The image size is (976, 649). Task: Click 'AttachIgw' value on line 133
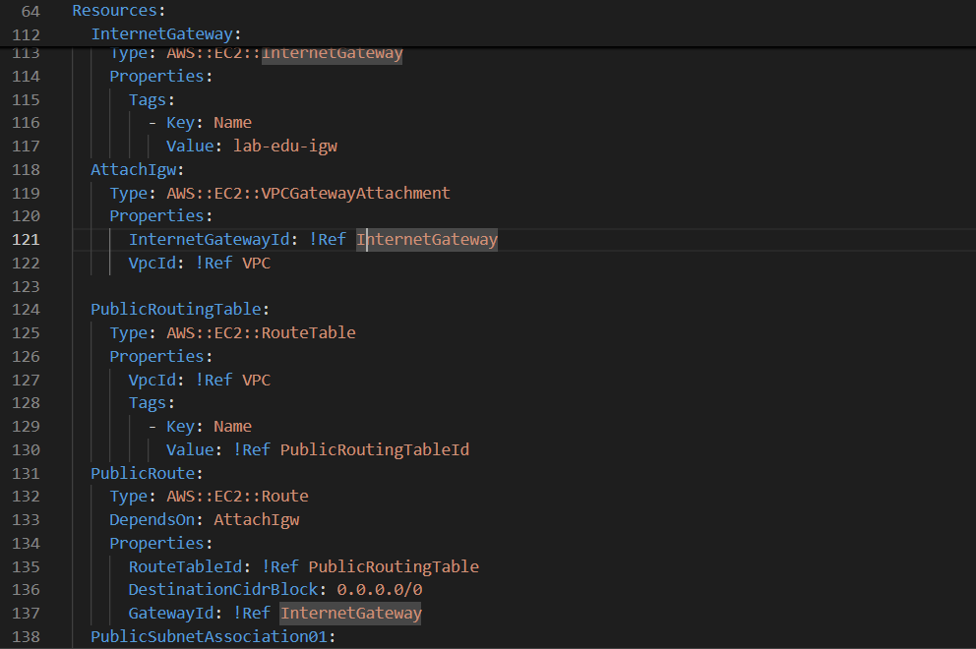257,520
